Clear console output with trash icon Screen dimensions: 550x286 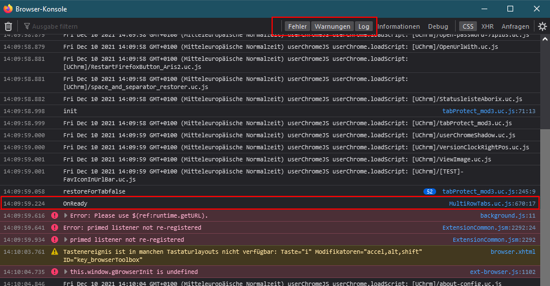tap(9, 26)
